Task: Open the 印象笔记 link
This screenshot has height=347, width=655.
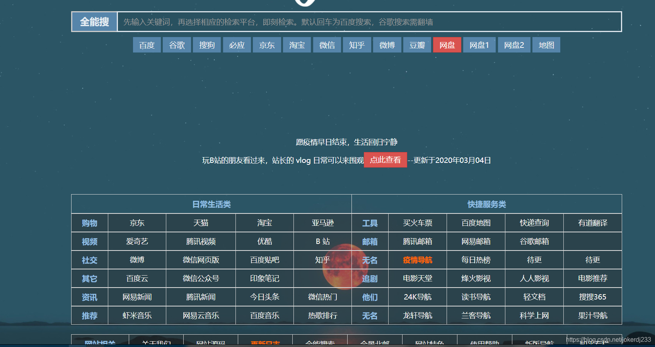Action: 264,278
